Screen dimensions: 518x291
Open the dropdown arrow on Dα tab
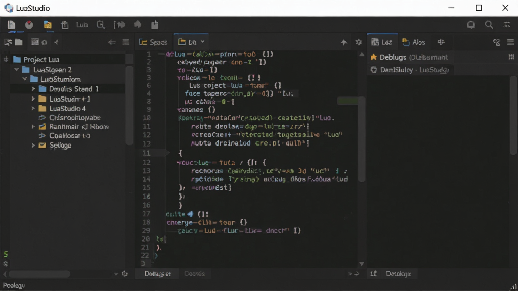point(202,42)
